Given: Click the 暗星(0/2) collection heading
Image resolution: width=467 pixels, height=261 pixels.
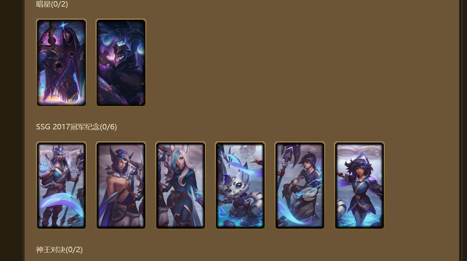Looking at the screenshot, I should coord(52,4).
